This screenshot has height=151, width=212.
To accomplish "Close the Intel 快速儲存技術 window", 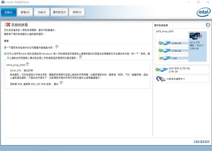I will click(208, 2).
